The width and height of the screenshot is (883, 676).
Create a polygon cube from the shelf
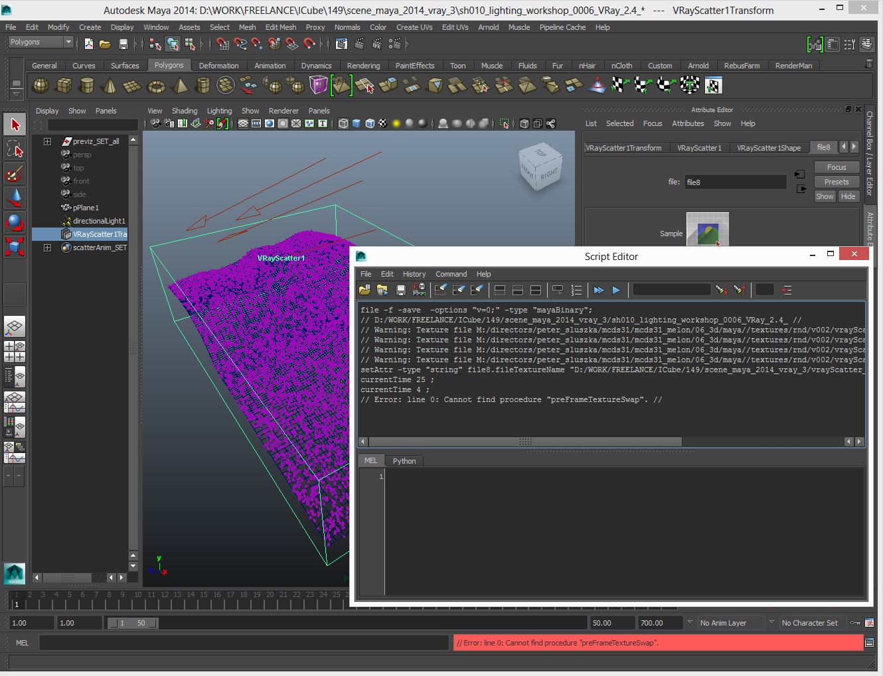pos(64,86)
